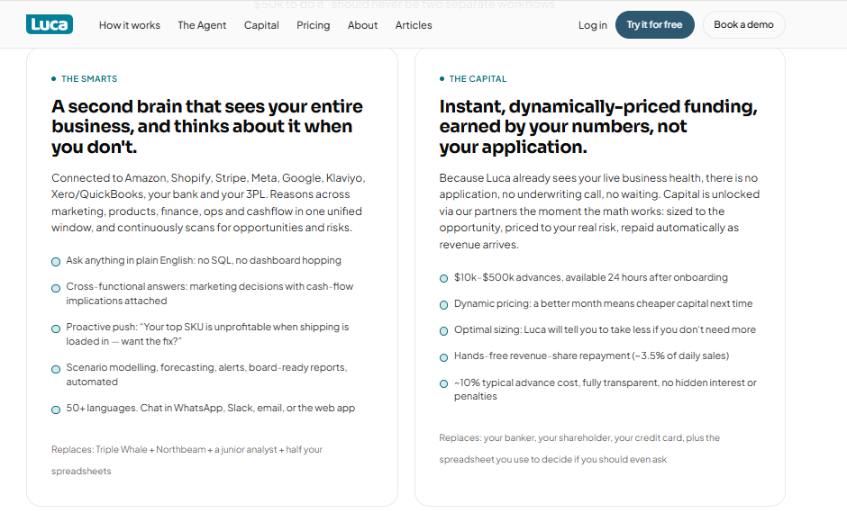Go to The Agent menu item
847x513 pixels.
[x=202, y=25]
